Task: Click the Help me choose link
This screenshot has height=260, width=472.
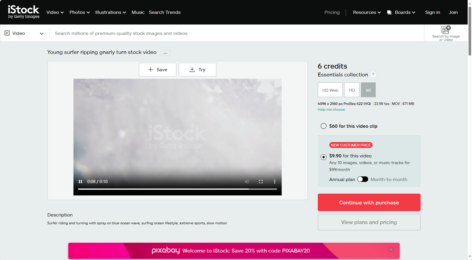Action: point(331,110)
